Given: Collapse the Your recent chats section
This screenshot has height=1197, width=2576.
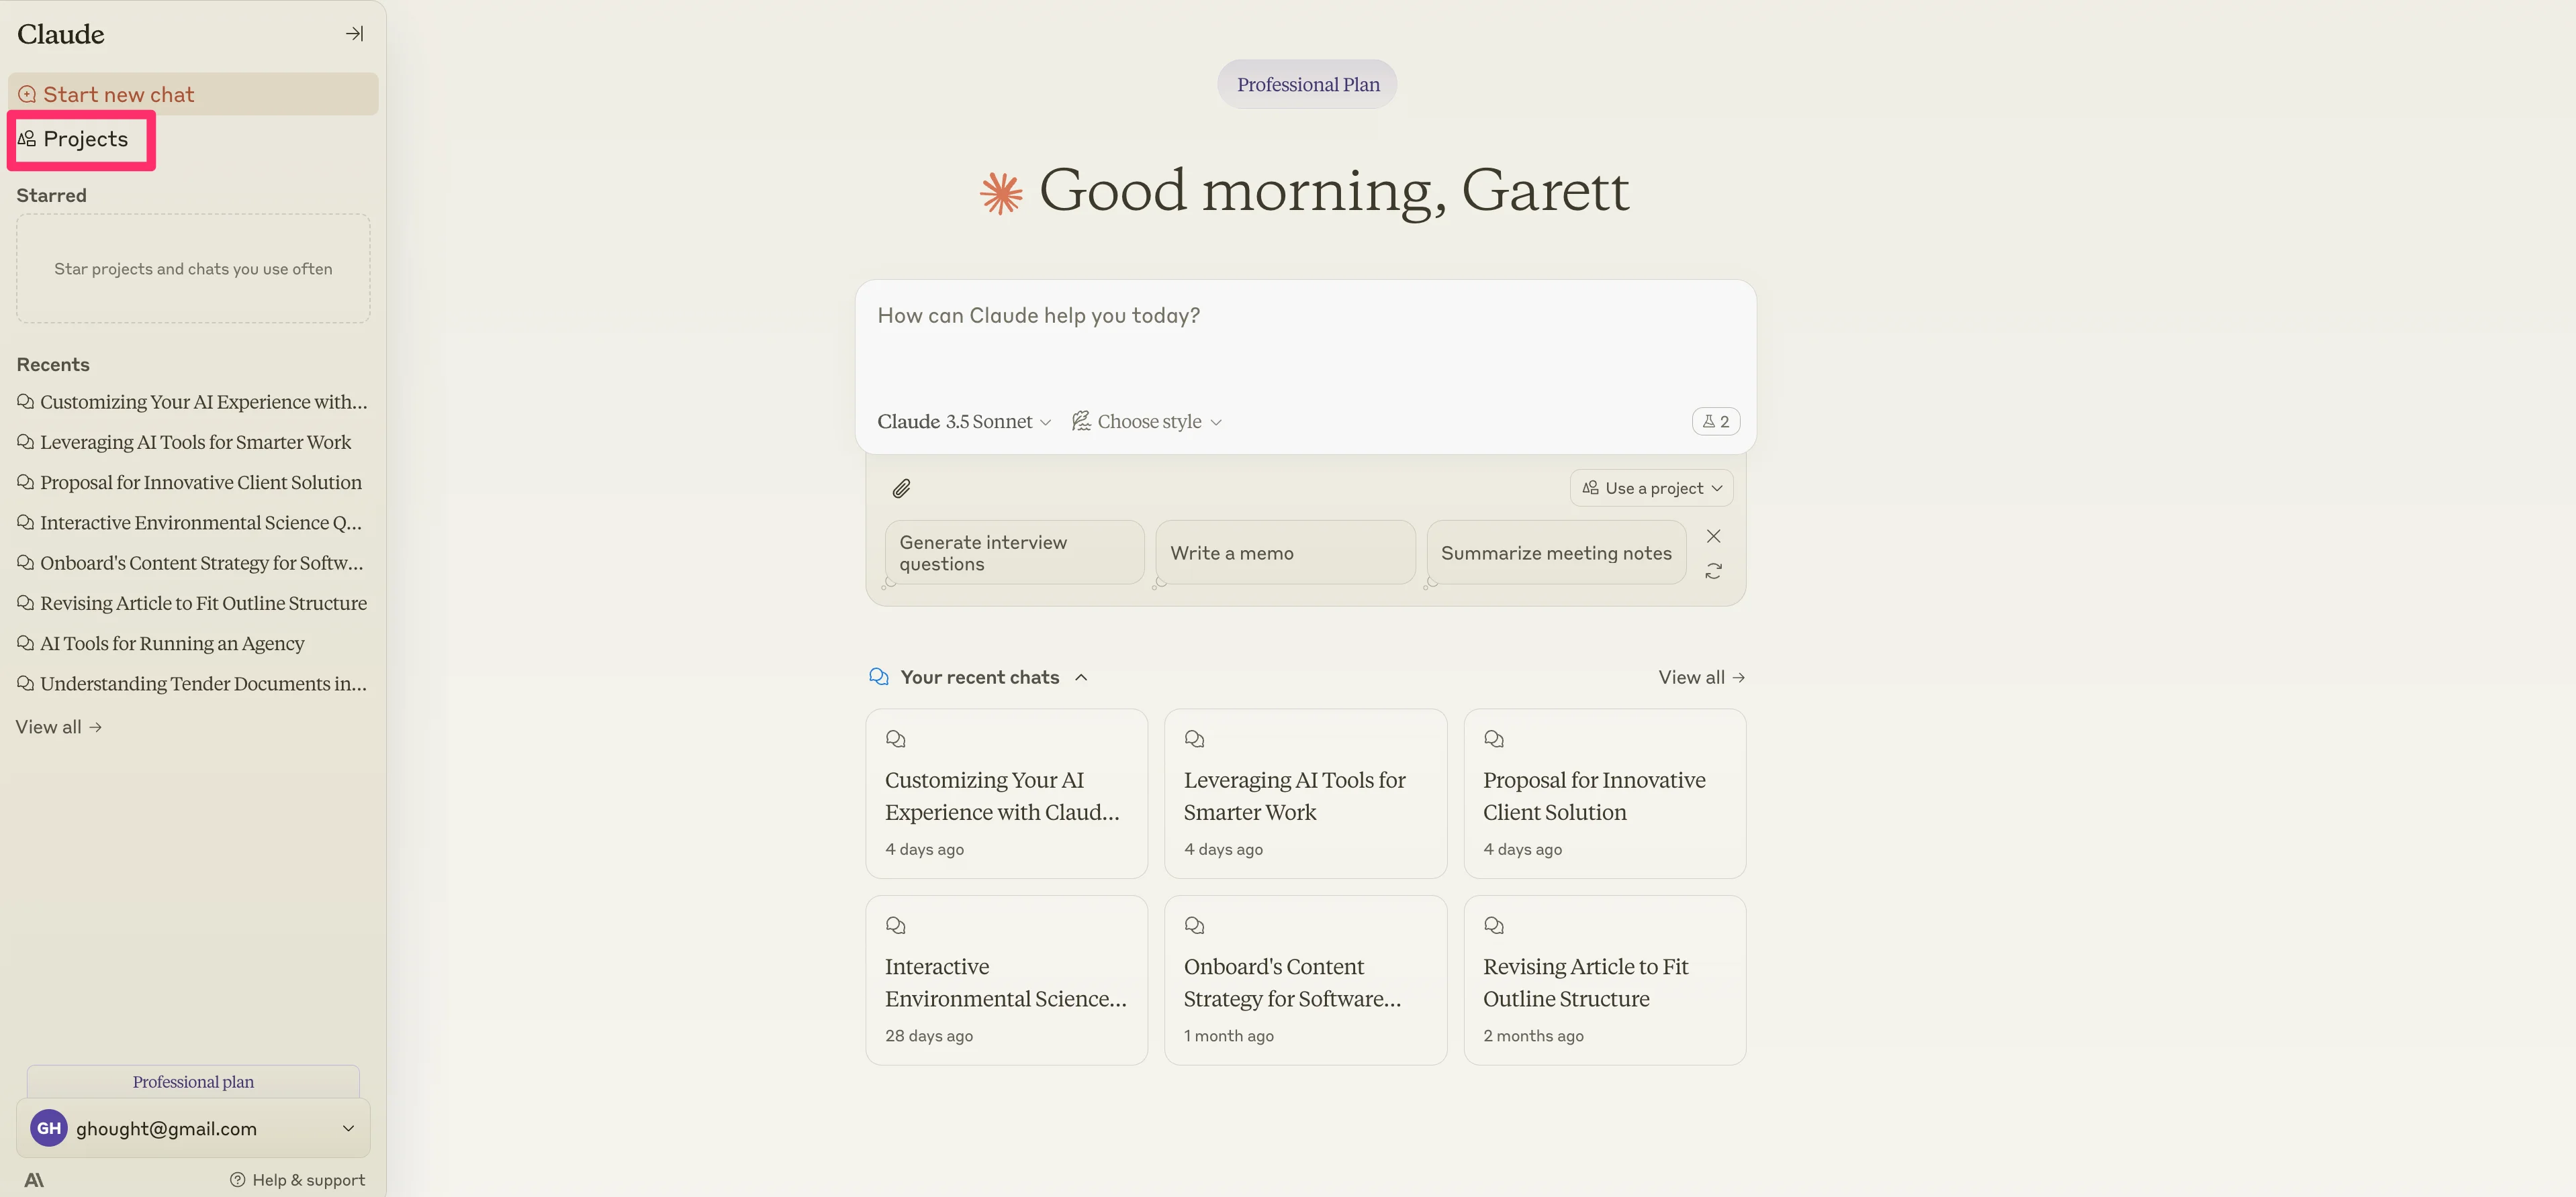Looking at the screenshot, I should (1081, 678).
